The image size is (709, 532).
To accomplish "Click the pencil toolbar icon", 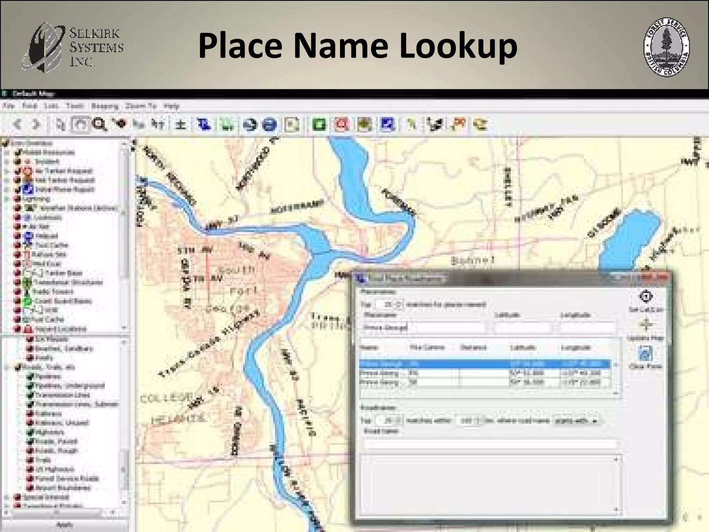I will point(411,124).
